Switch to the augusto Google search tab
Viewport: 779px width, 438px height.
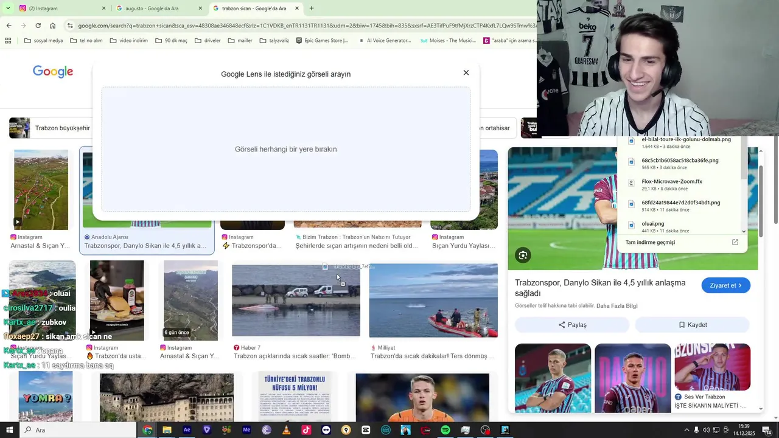click(x=159, y=9)
